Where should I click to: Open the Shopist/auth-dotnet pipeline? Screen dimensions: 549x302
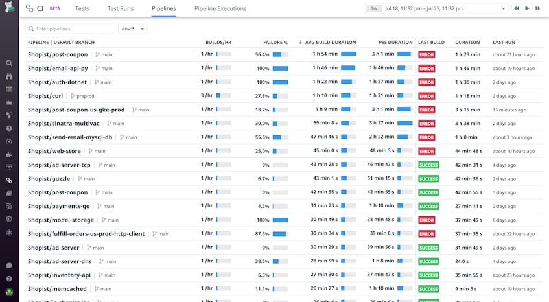coord(57,82)
